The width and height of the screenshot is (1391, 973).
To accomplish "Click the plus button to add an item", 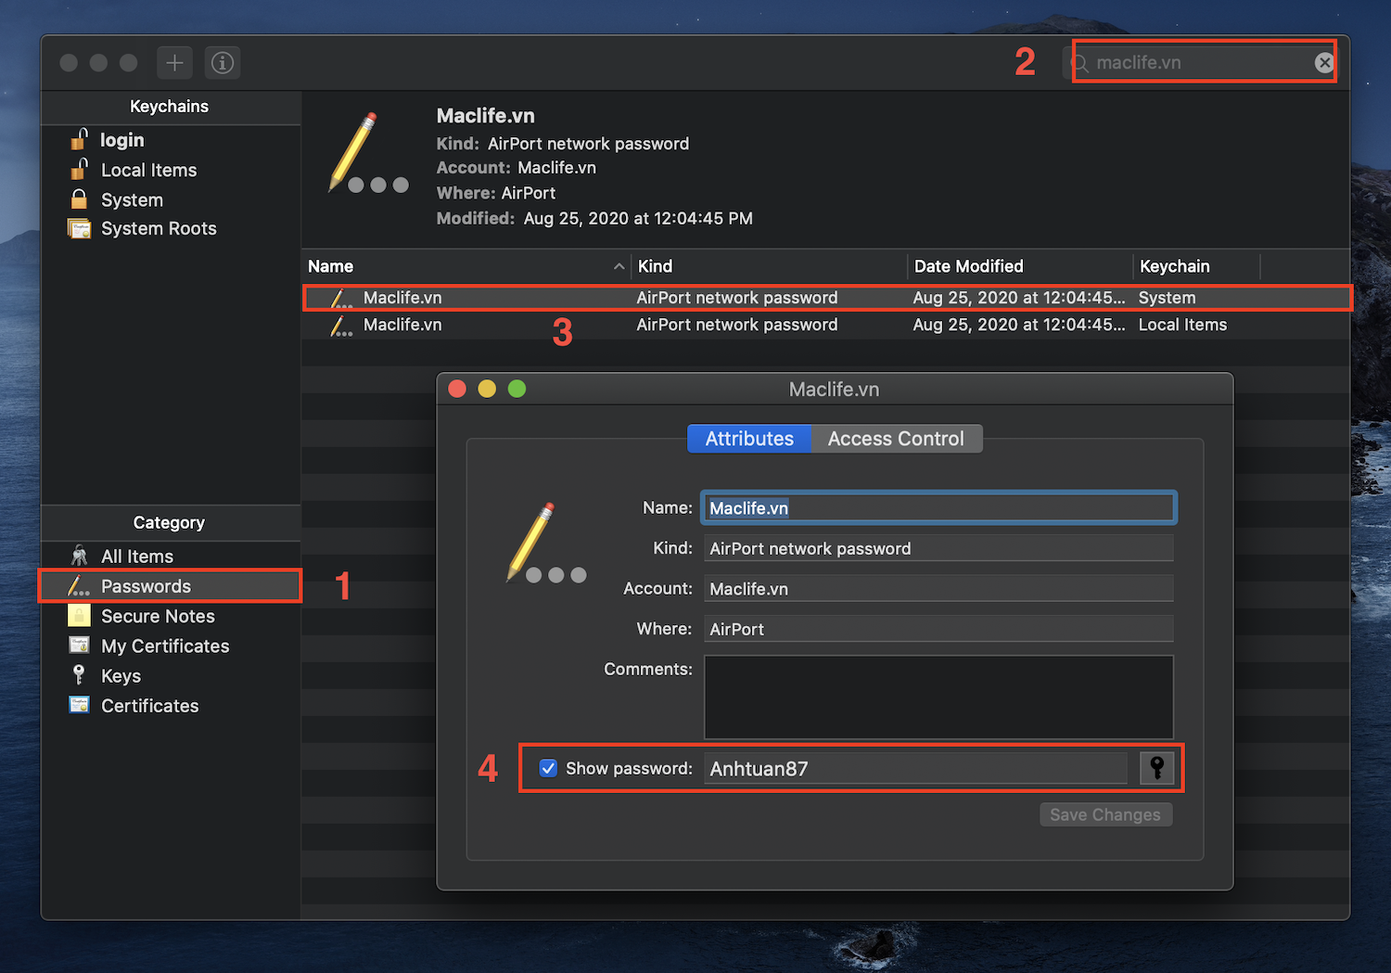I will click(174, 62).
